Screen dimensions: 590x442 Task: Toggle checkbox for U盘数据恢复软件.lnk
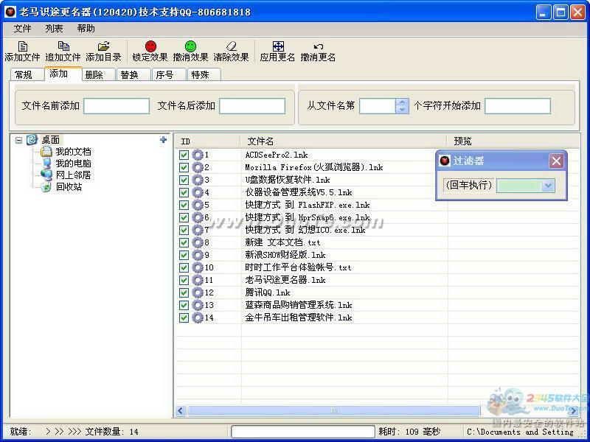point(184,180)
